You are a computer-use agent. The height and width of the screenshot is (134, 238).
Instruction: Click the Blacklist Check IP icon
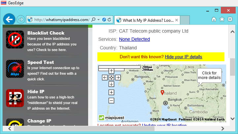tap(15, 40)
